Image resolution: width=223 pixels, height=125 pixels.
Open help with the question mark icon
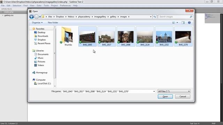(189, 23)
